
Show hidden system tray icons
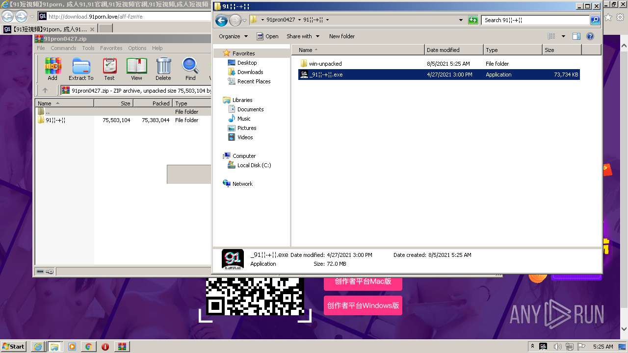click(x=533, y=346)
